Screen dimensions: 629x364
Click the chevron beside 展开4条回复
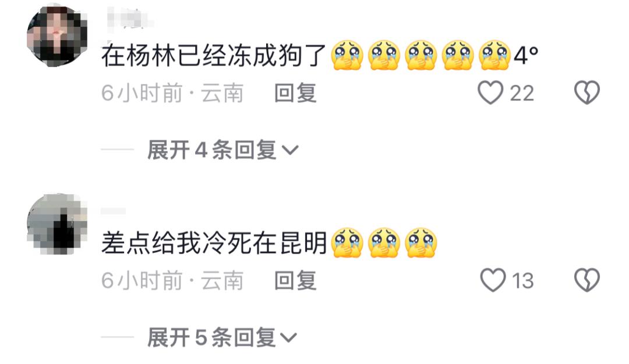pyautogui.click(x=290, y=151)
